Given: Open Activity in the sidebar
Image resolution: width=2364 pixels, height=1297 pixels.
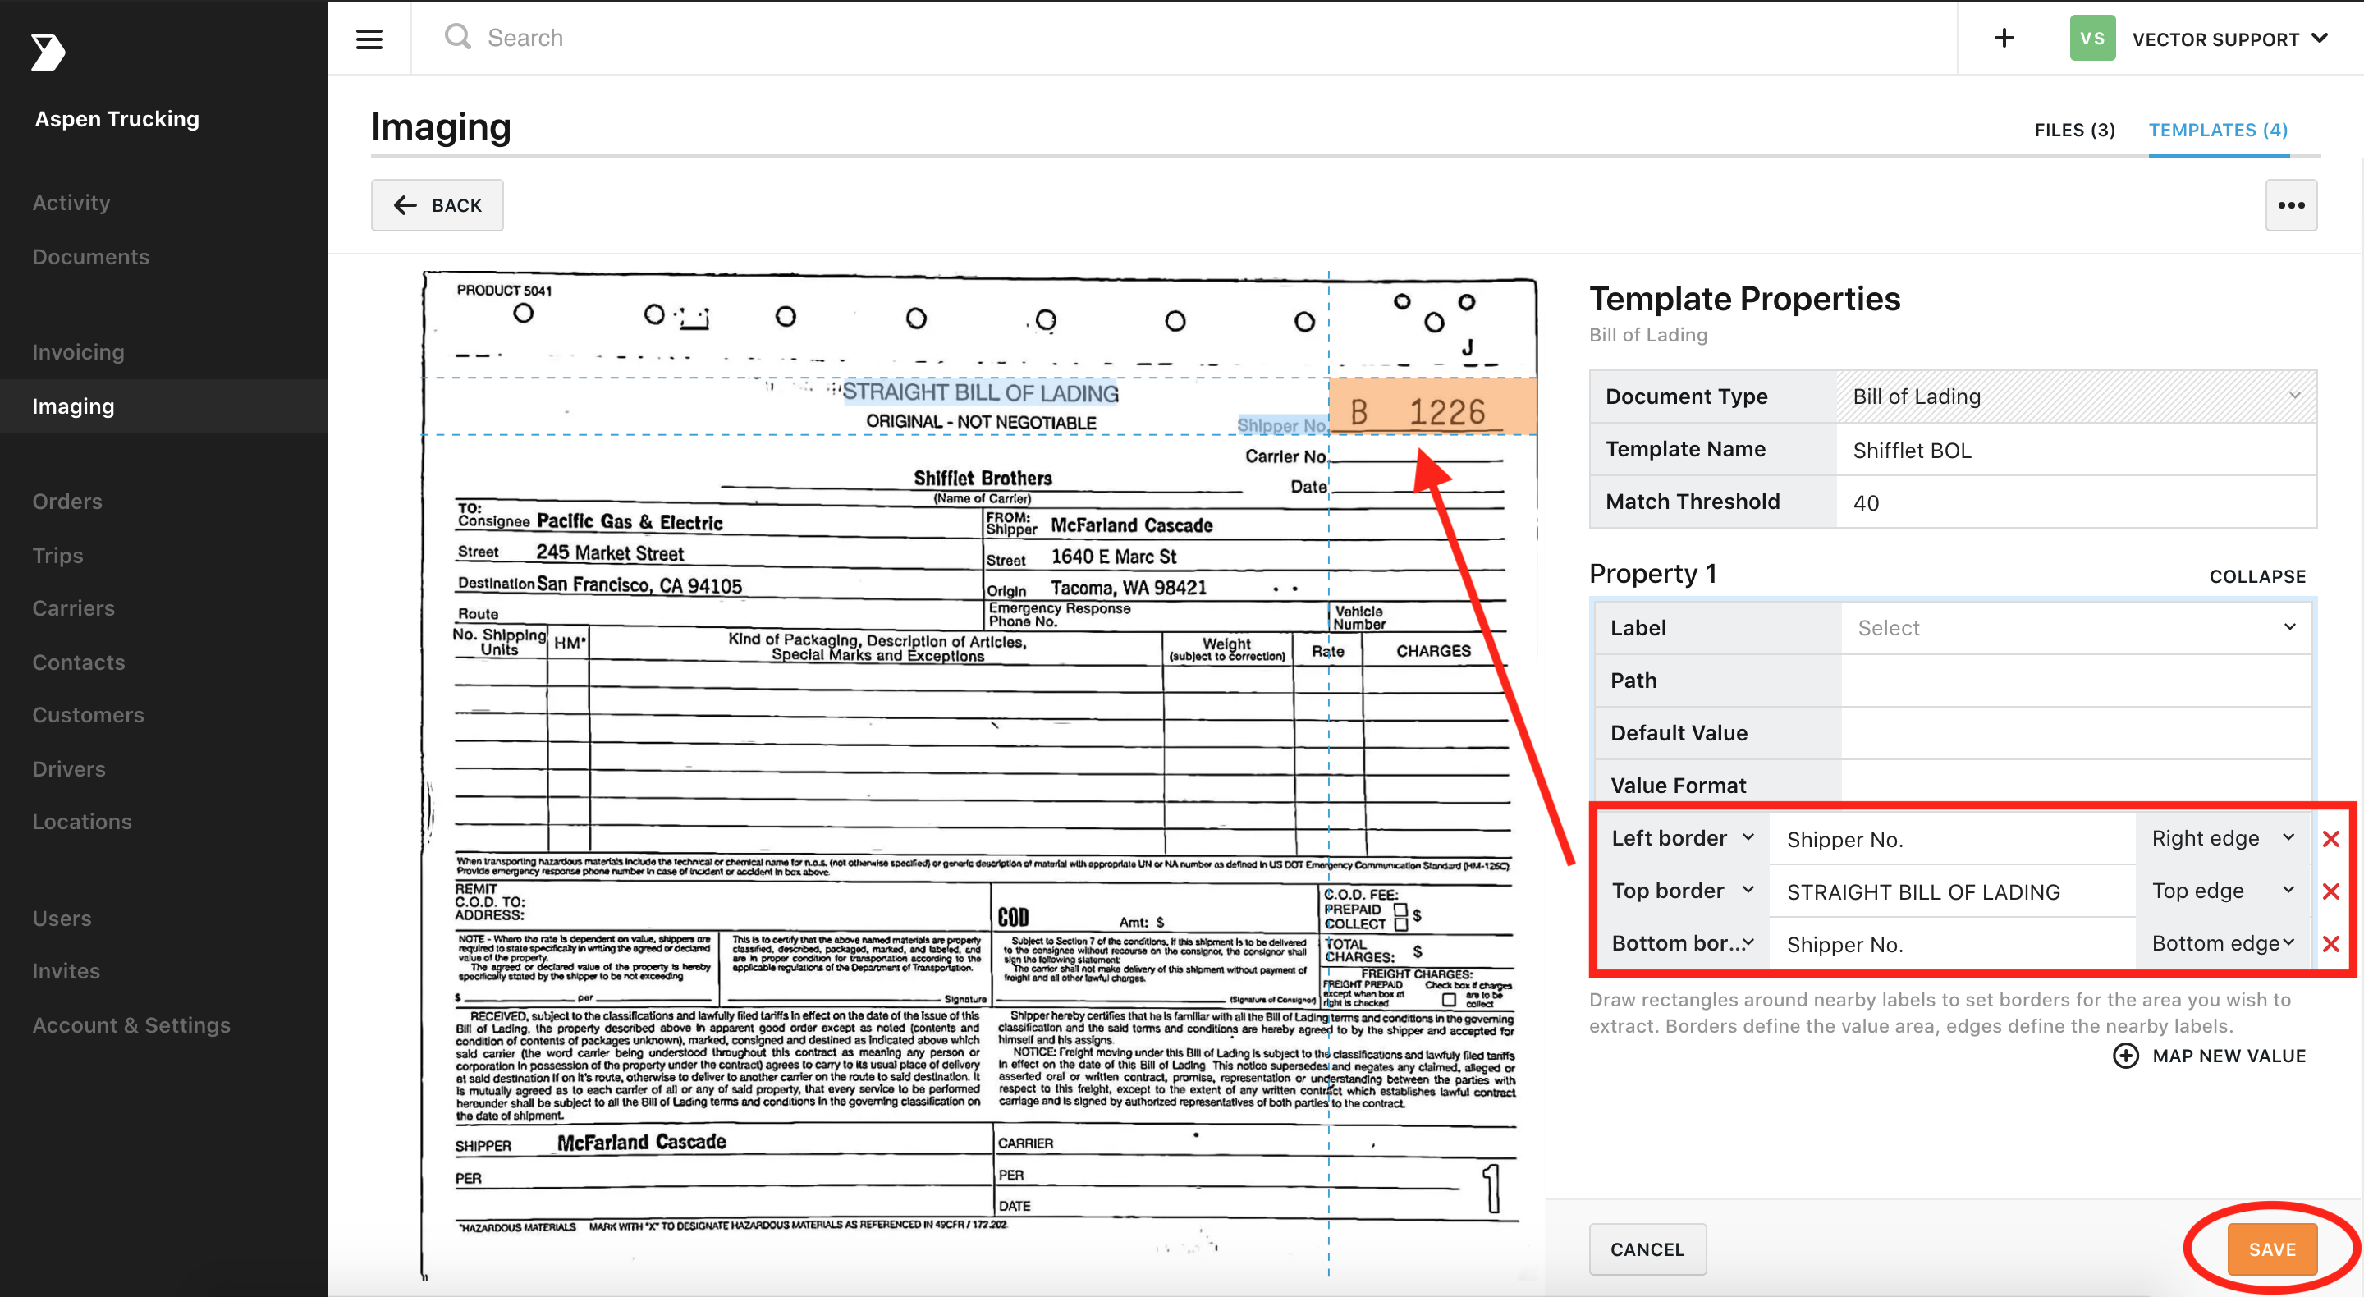Looking at the screenshot, I should (71, 203).
